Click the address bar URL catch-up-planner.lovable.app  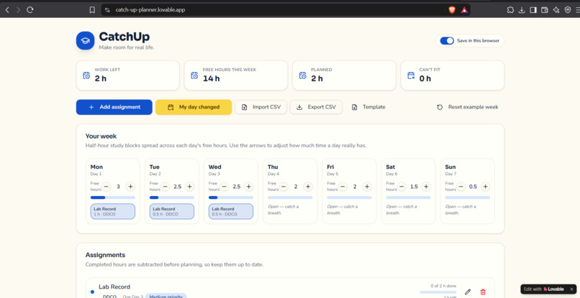point(150,10)
